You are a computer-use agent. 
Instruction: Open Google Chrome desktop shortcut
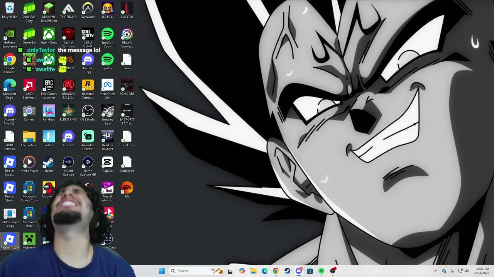pyautogui.click(x=10, y=64)
